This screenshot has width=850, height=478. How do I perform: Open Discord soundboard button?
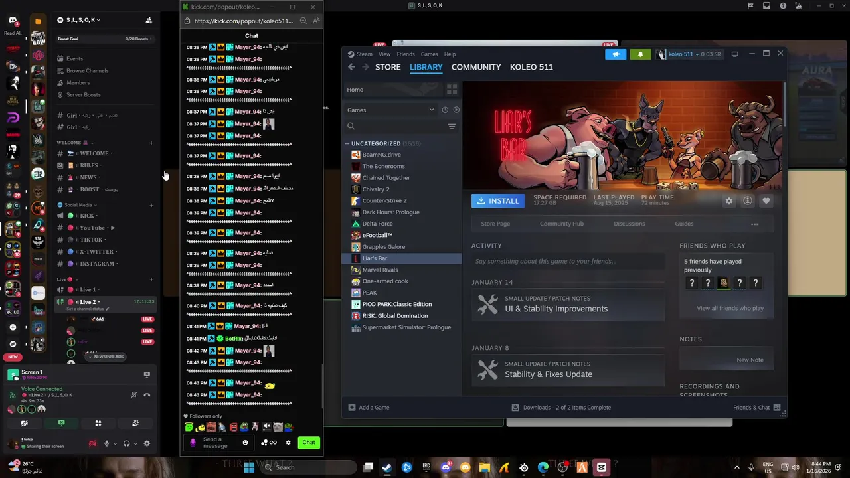135,423
